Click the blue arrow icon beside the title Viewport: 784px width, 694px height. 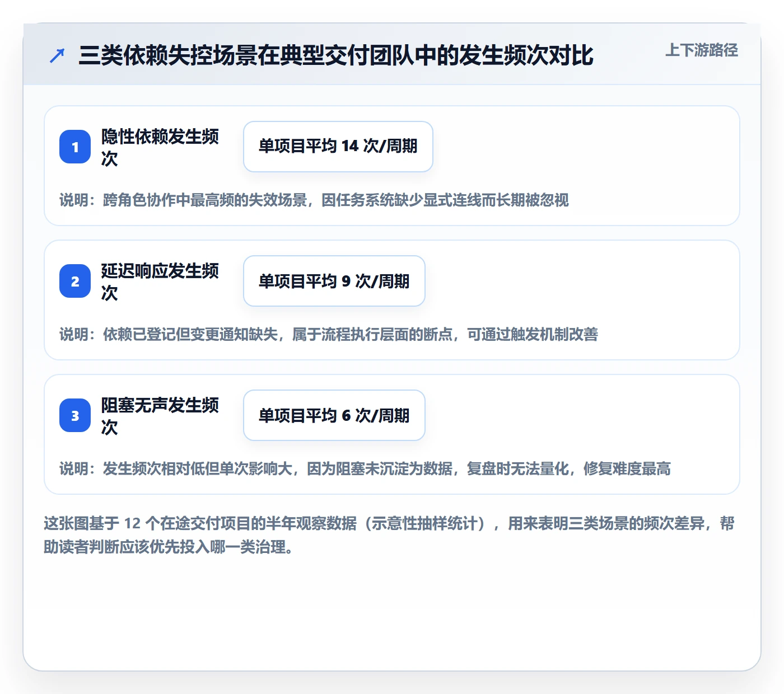(57, 55)
